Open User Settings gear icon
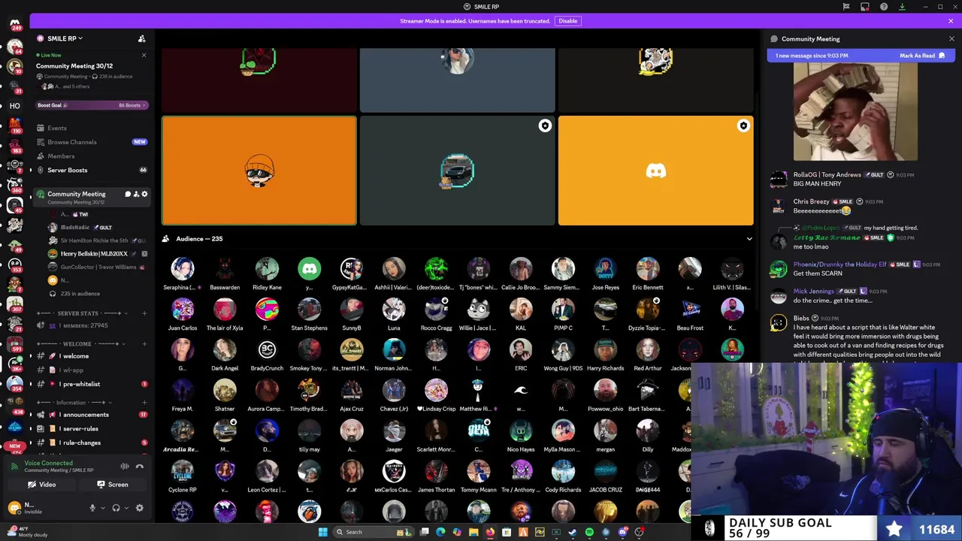This screenshot has width=962, height=541. [139, 508]
